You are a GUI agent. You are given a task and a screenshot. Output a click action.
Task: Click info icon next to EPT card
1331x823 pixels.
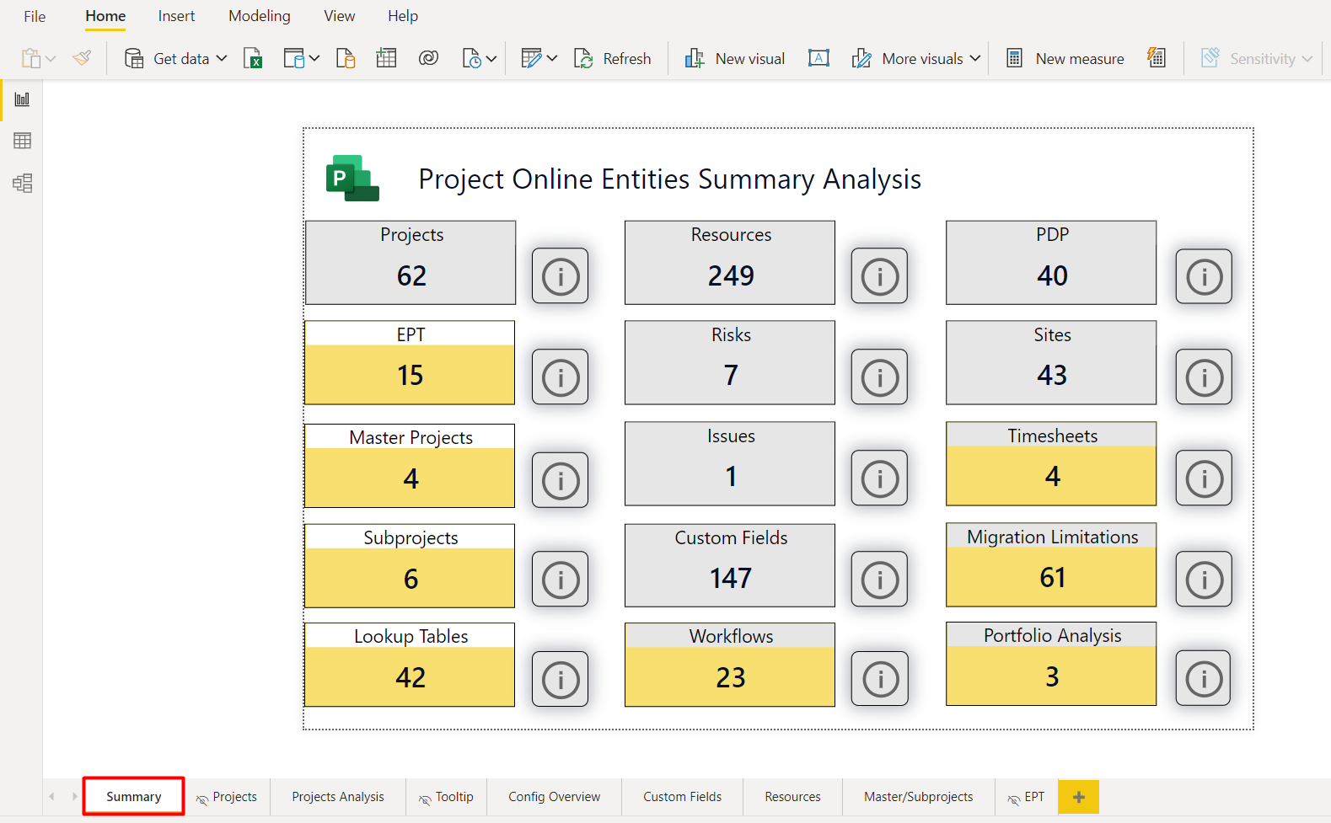point(561,377)
